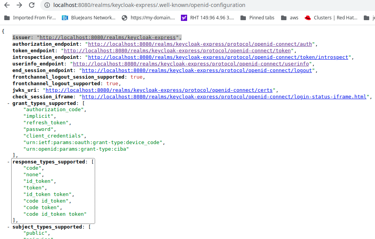
Task: Open the jwks_uri certs URL
Action: (x=159, y=90)
